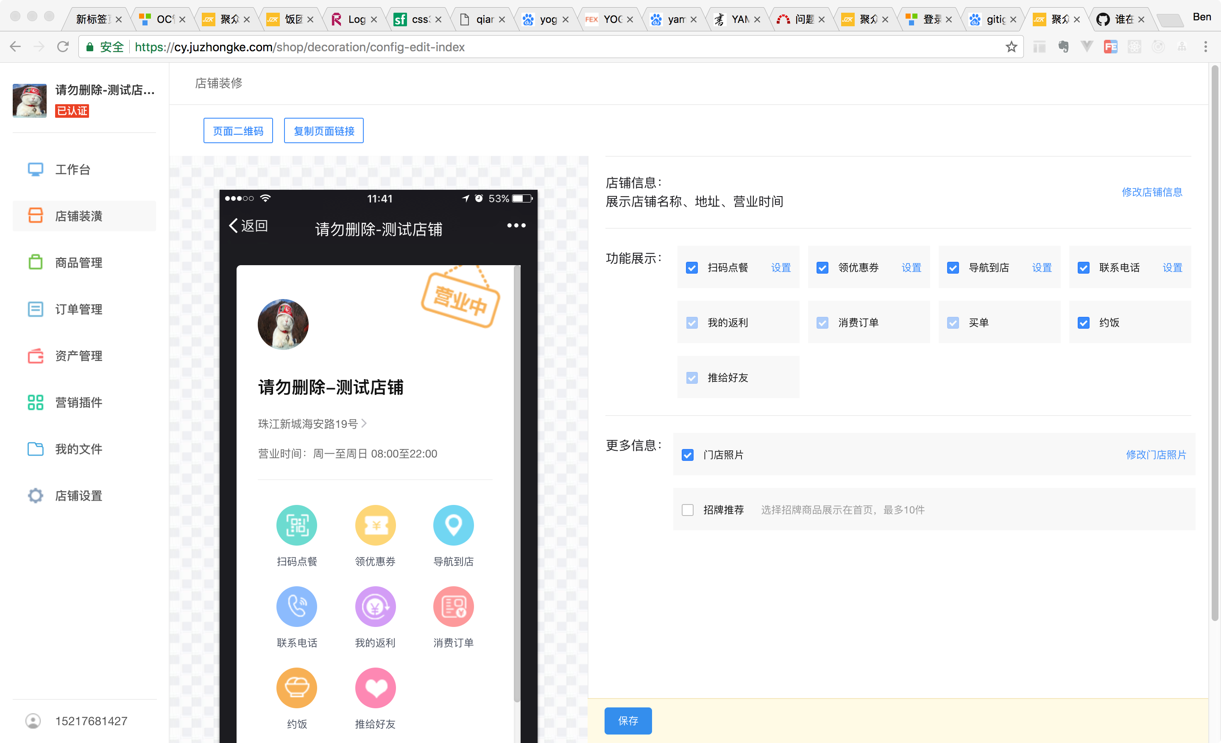Click the FE helper extension icon
Viewport: 1221px width, 743px height.
click(x=1110, y=47)
